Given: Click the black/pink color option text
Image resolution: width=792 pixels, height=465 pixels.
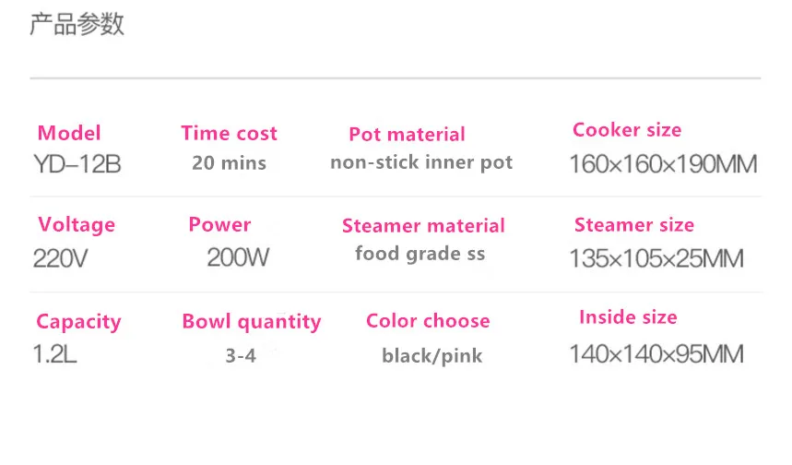Looking at the screenshot, I should pyautogui.click(x=431, y=356).
